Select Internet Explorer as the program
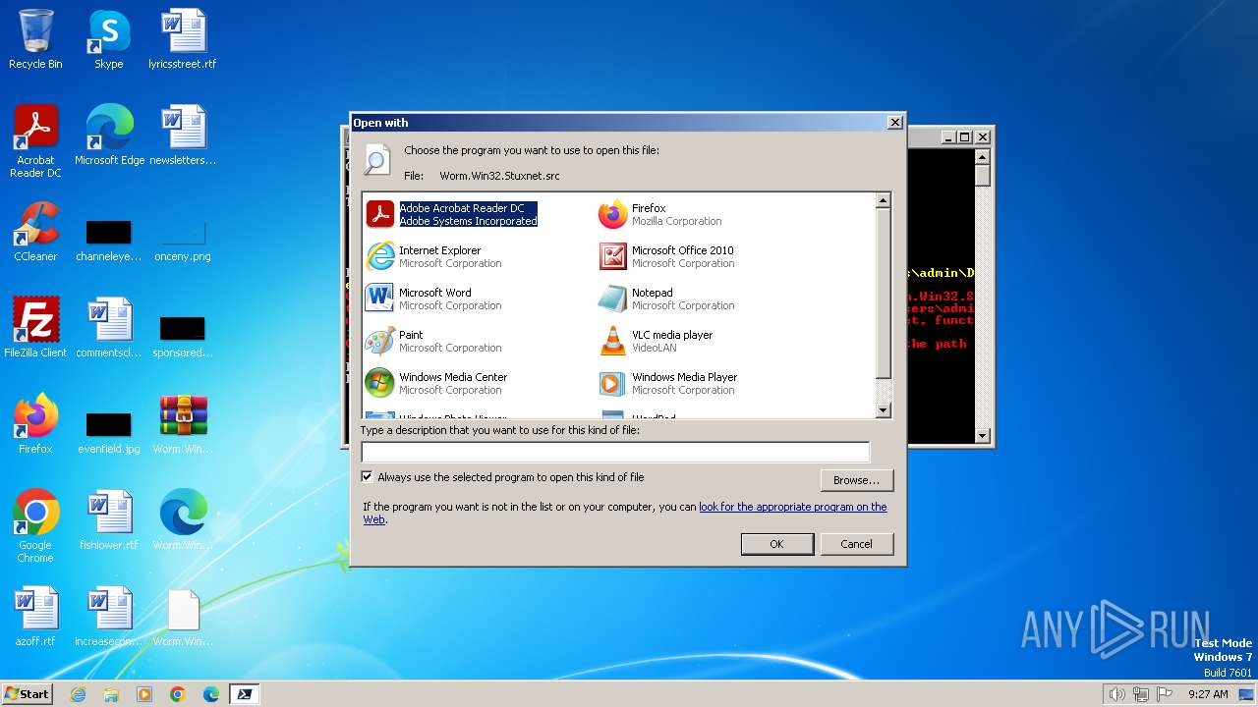This screenshot has height=707, width=1258. point(434,256)
